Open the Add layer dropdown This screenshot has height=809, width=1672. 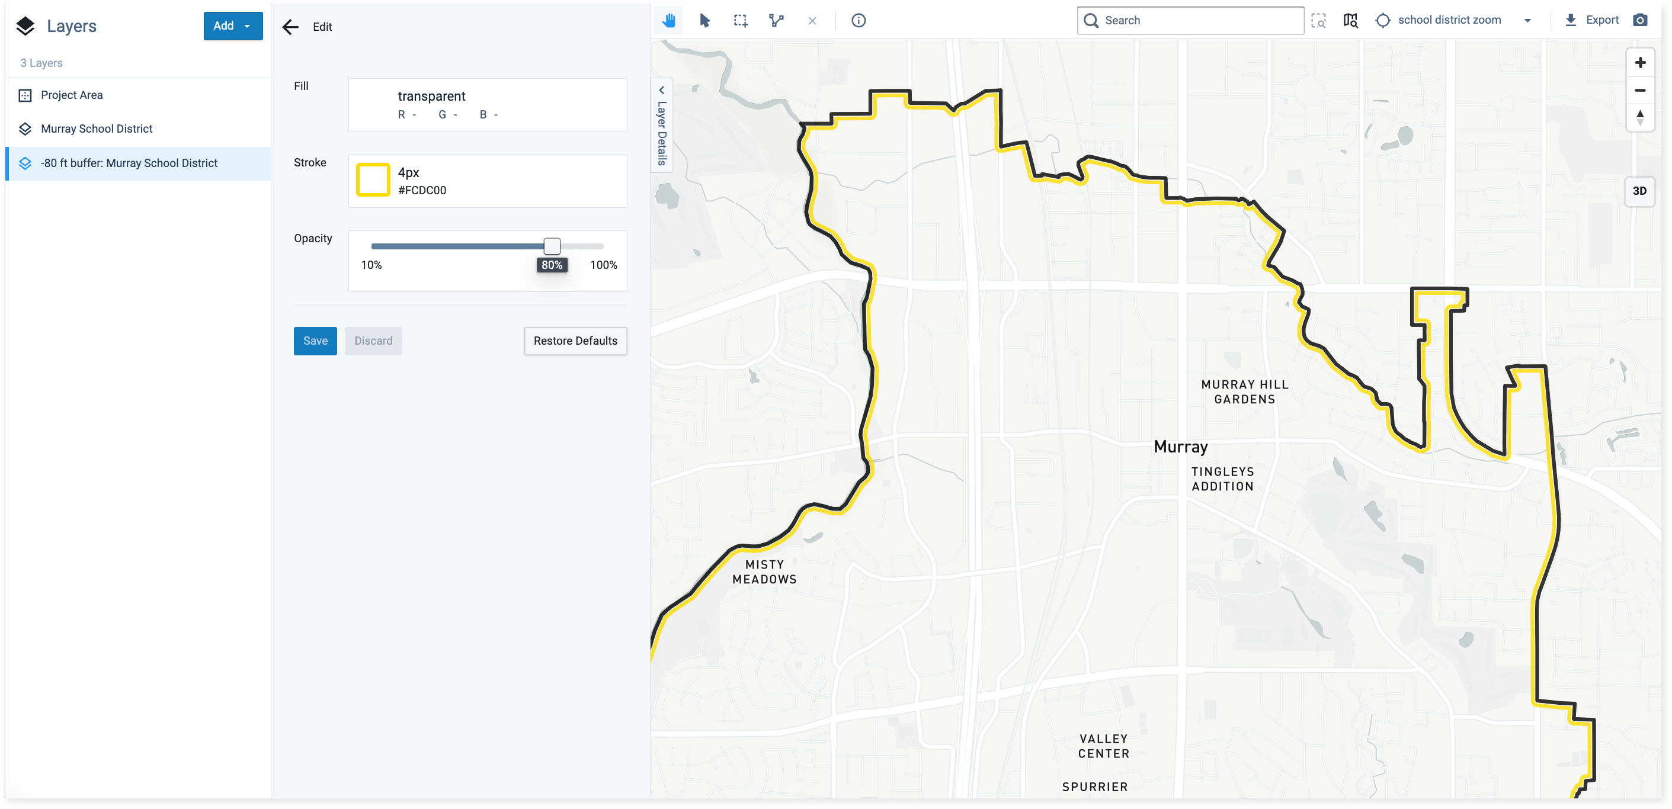click(x=233, y=26)
